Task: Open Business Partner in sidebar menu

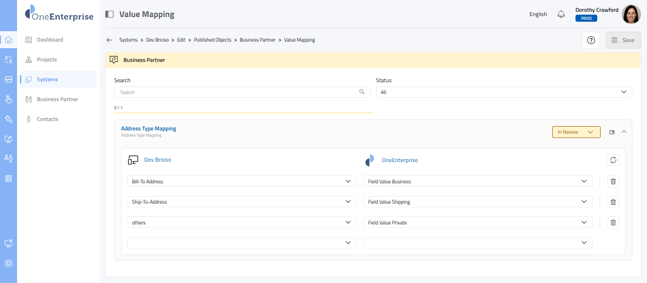Action: [57, 99]
